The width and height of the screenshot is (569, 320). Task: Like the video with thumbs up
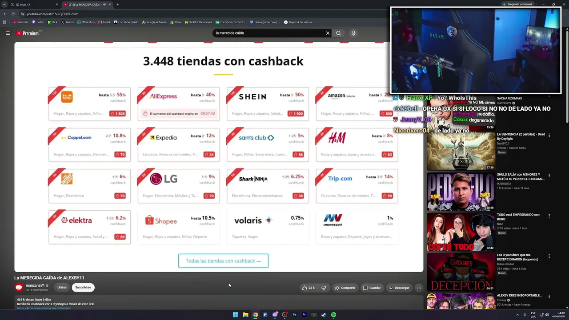pos(309,288)
